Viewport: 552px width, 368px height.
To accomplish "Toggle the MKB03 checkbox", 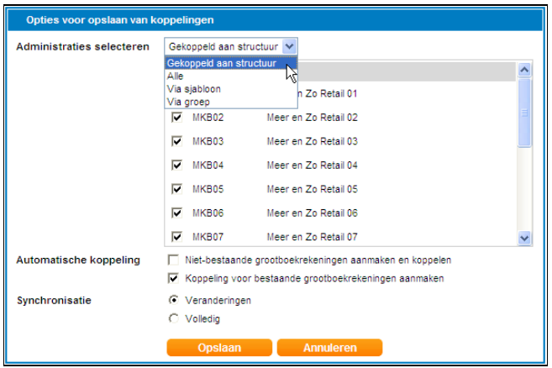I will (177, 141).
